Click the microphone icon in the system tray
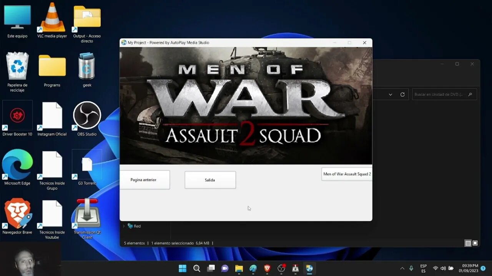 [x=411, y=268]
